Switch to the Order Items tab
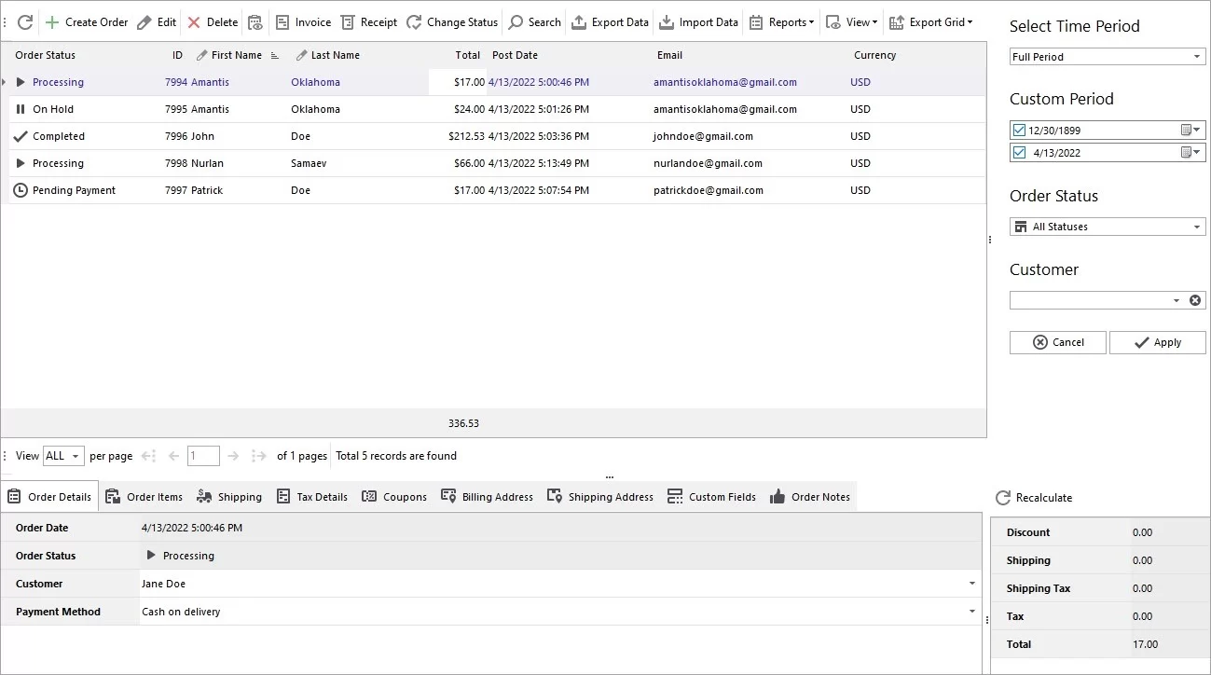 144,496
